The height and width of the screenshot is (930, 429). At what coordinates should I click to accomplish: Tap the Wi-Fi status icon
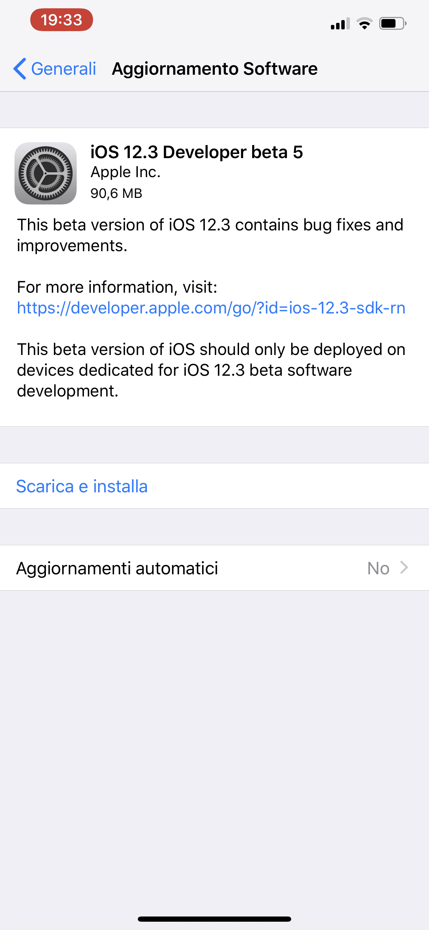[364, 24]
